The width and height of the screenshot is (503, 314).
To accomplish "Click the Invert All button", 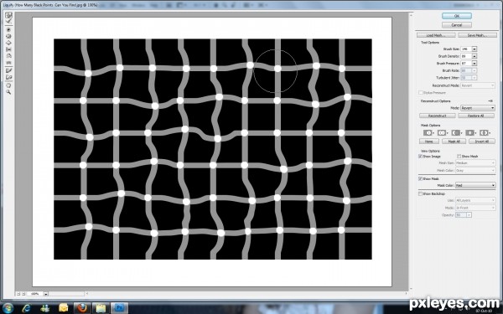I will tap(482, 142).
